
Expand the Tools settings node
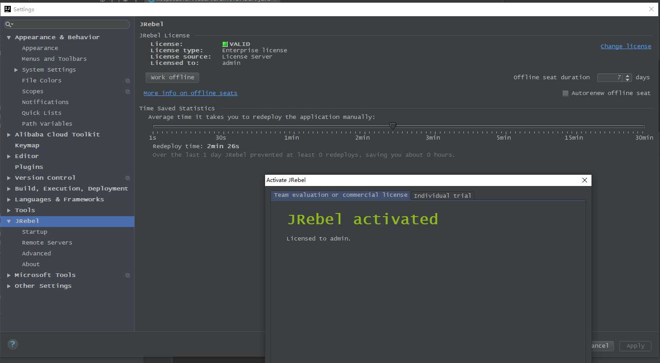click(9, 210)
